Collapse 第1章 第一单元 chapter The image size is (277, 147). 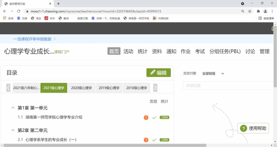(x=13, y=108)
